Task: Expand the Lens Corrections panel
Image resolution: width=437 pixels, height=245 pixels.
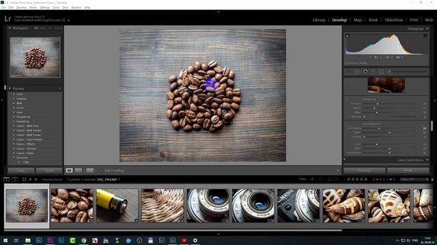Action: click(x=427, y=160)
